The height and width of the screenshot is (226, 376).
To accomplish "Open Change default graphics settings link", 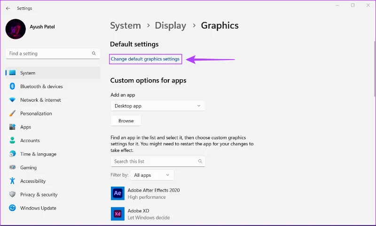I will (x=145, y=59).
